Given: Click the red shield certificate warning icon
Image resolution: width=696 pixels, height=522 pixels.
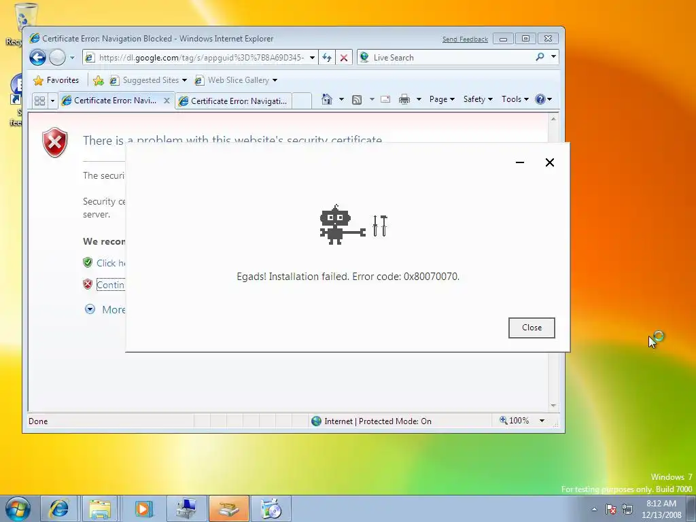Looking at the screenshot, I should pos(55,143).
